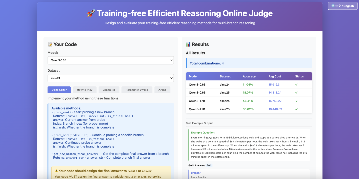Go to the Arena tab

(x=162, y=90)
